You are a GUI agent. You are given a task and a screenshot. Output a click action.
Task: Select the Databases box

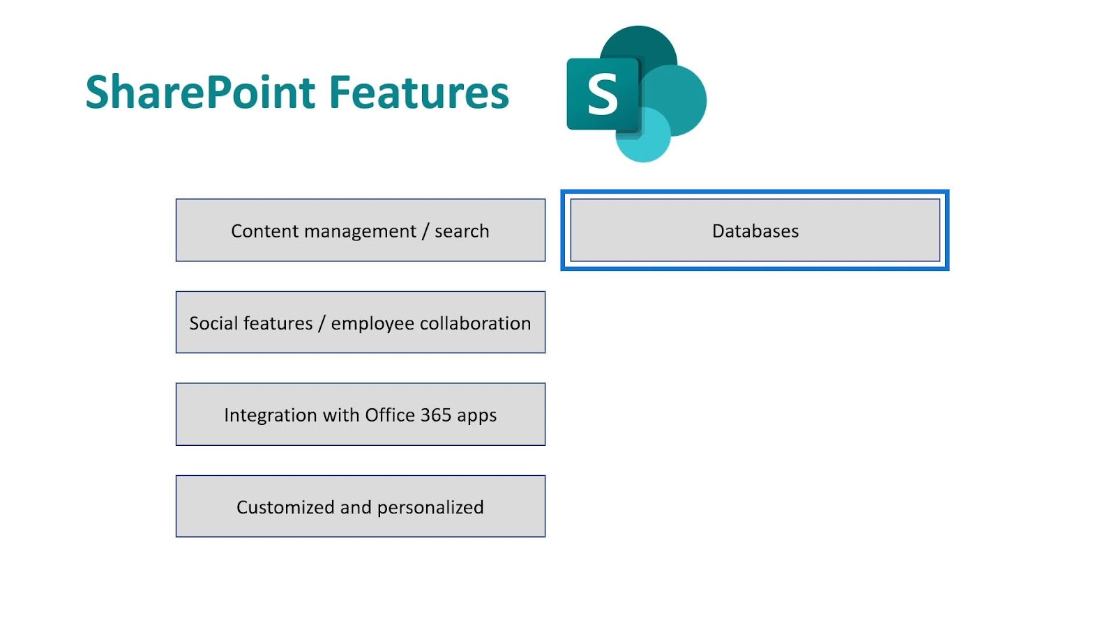point(755,231)
